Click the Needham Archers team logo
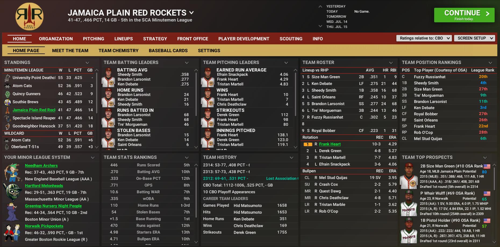The width and height of the screenshot is (500, 247). pyautogui.click(x=12, y=172)
